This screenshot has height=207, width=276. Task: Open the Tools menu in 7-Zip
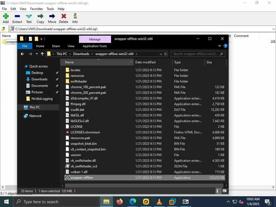[x=50, y=9]
